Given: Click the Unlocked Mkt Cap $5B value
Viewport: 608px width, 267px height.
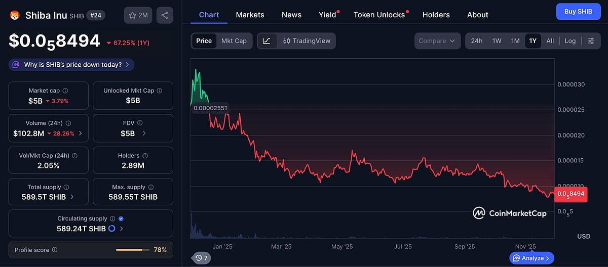Looking at the screenshot, I should pos(133,101).
